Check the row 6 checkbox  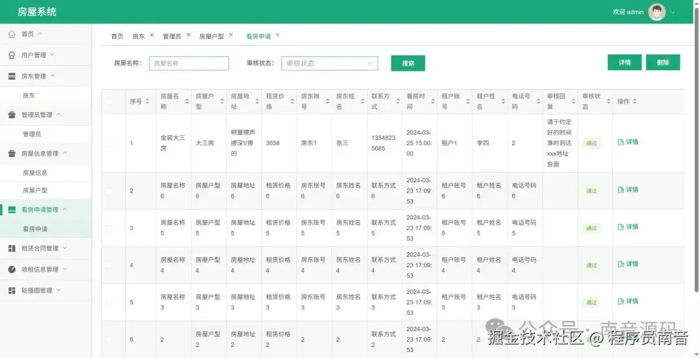109,339
